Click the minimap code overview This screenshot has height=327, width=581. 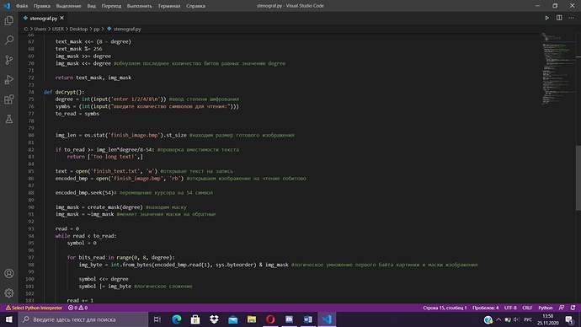[557, 68]
